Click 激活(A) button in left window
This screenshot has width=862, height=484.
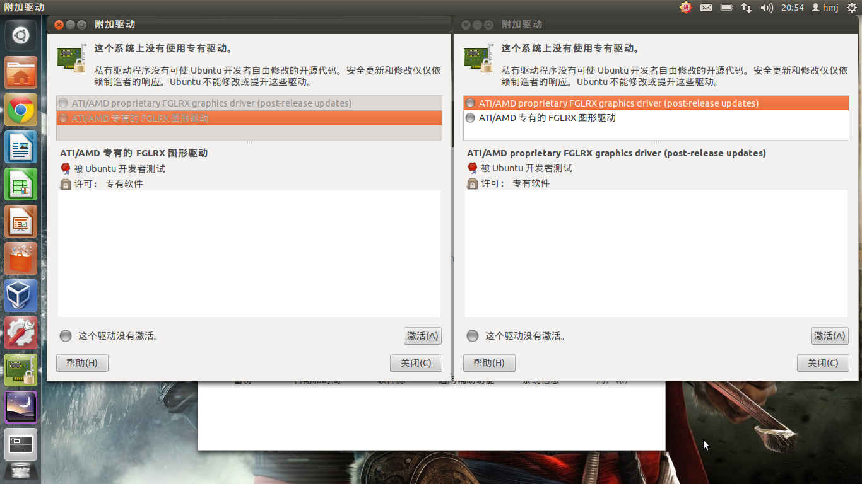click(x=423, y=336)
